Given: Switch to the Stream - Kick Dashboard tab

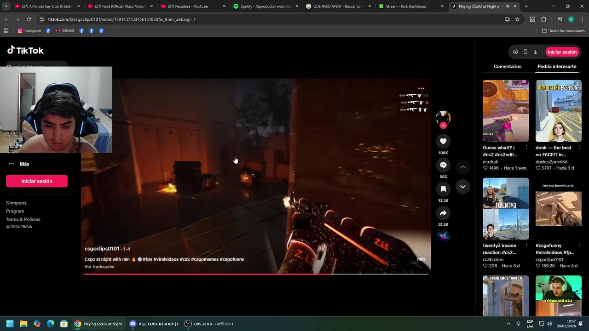Looking at the screenshot, I should click(x=411, y=6).
